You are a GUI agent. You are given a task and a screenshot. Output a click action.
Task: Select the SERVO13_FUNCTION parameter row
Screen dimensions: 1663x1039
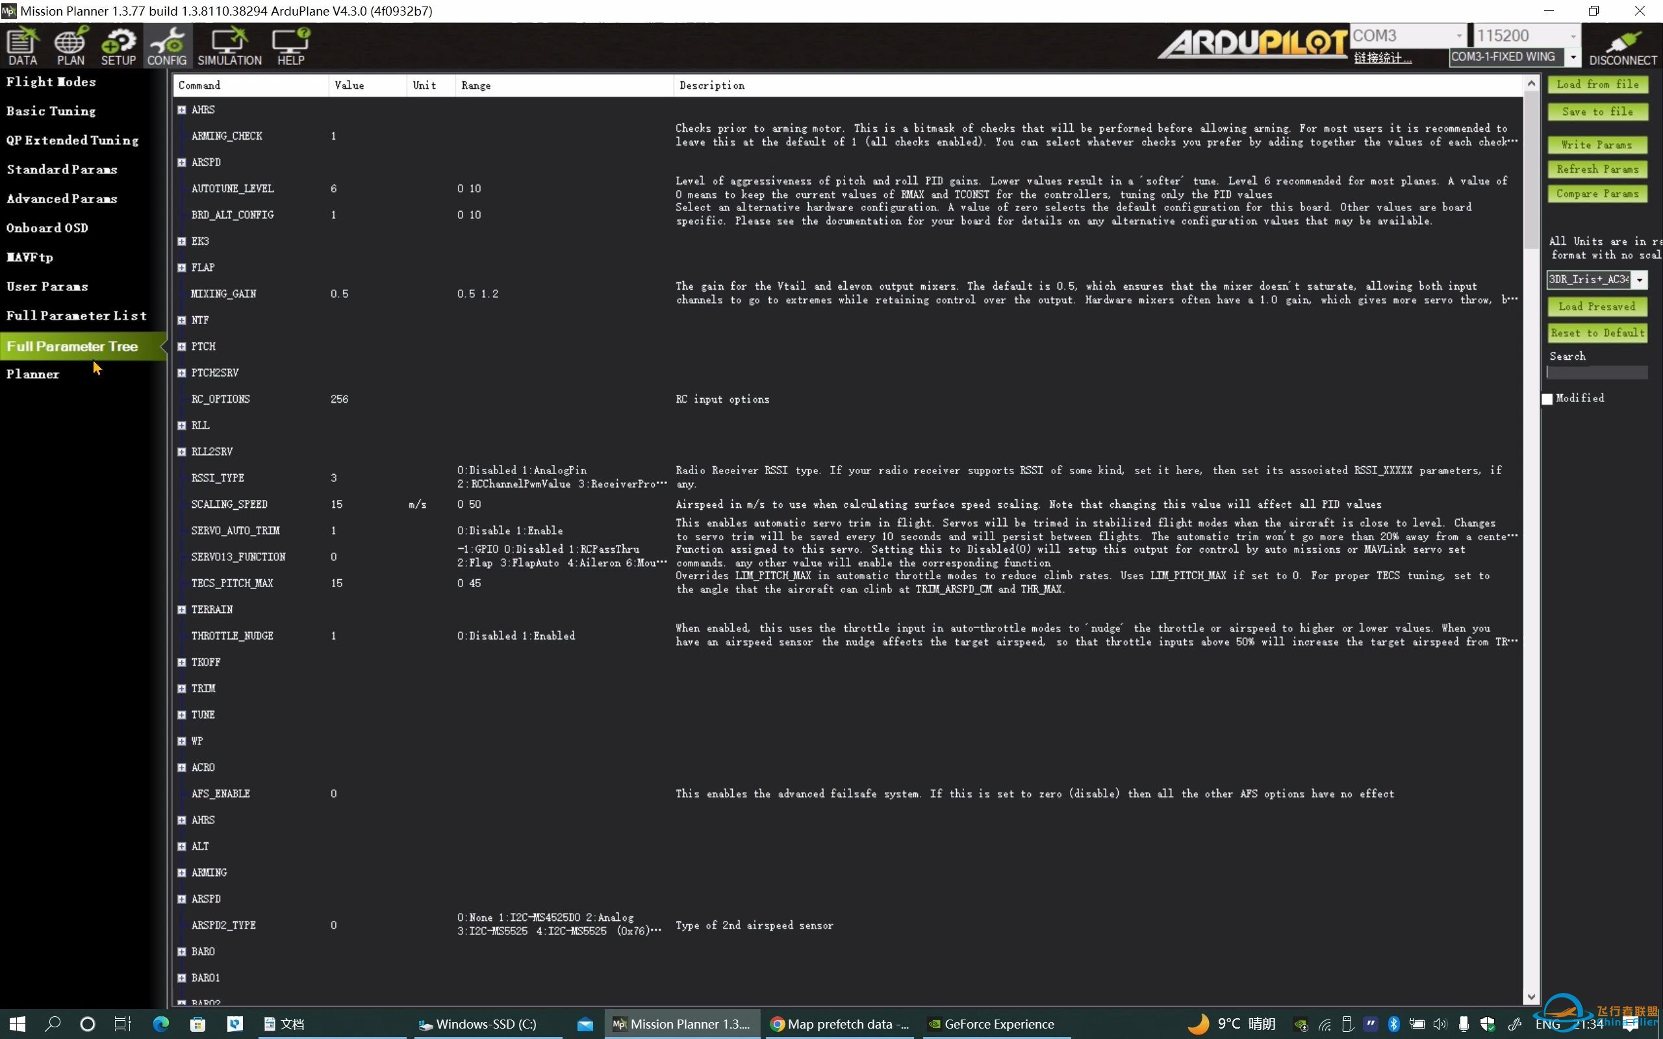tap(848, 557)
